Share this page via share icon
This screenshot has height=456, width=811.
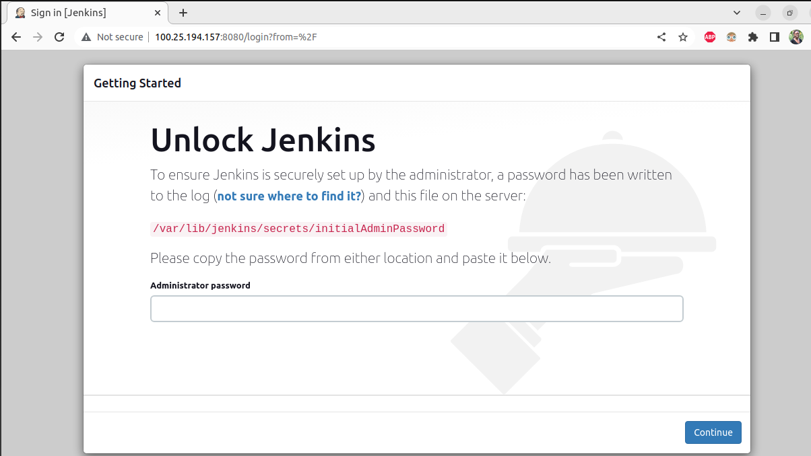coord(661,37)
